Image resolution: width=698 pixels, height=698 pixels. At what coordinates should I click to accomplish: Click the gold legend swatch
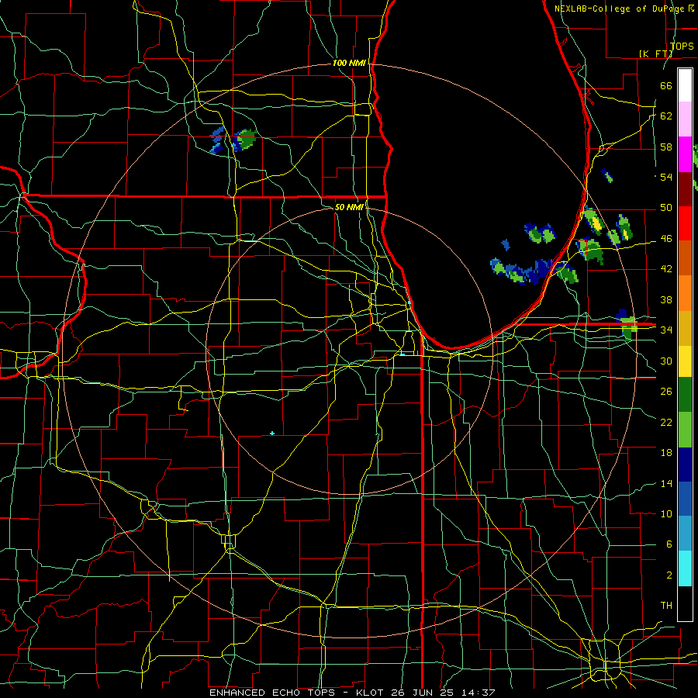(x=685, y=328)
